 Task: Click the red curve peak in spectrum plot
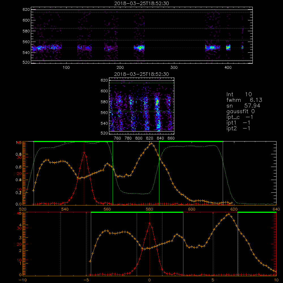84,152
